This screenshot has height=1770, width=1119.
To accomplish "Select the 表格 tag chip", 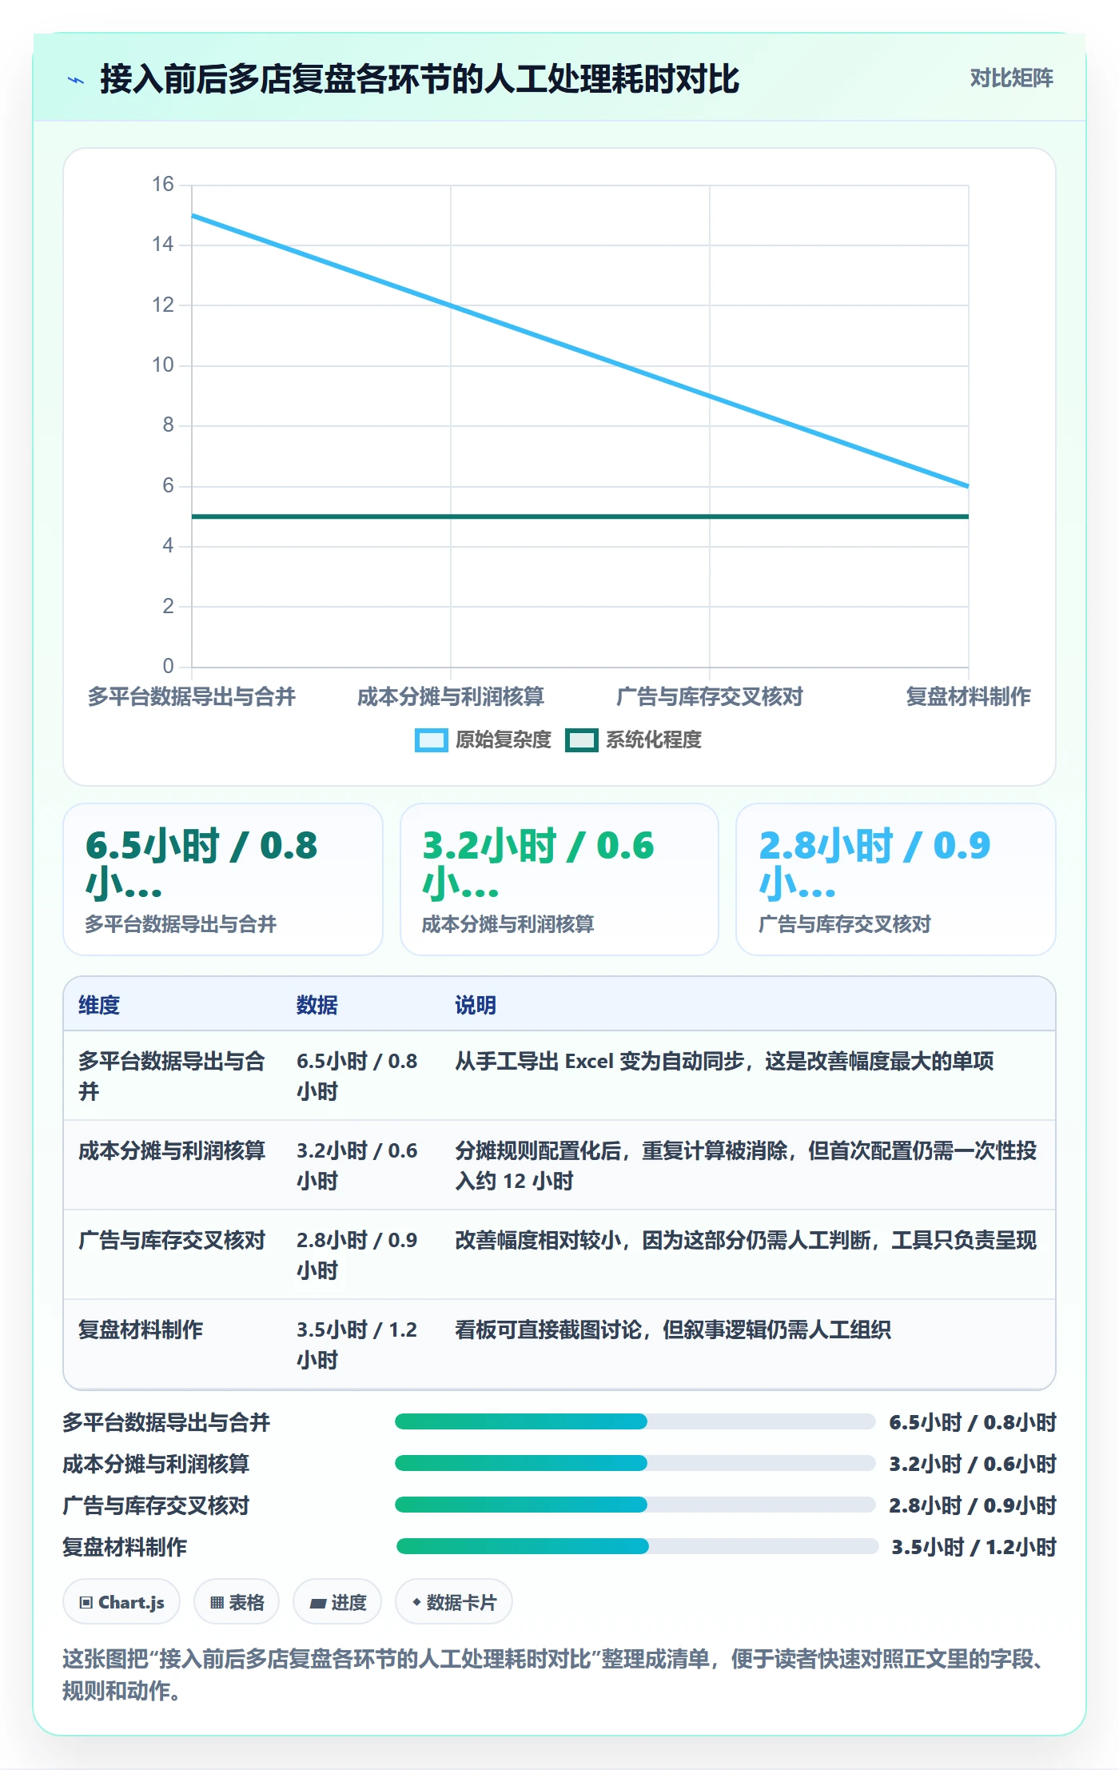I will [237, 1602].
